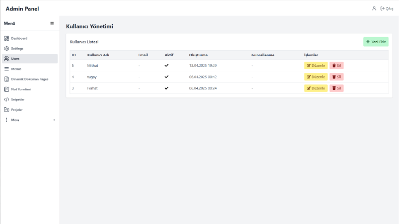Click the Güncellenme column header
The height and width of the screenshot is (224, 399).
pyautogui.click(x=263, y=55)
